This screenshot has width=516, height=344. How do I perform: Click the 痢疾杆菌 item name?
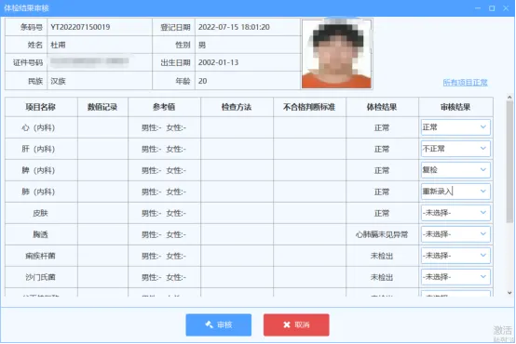[40, 256]
